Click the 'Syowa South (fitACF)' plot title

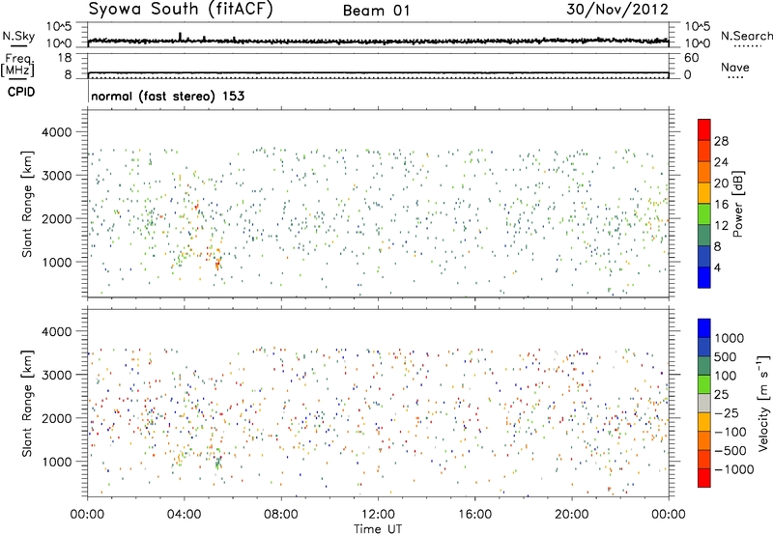pyautogui.click(x=181, y=9)
